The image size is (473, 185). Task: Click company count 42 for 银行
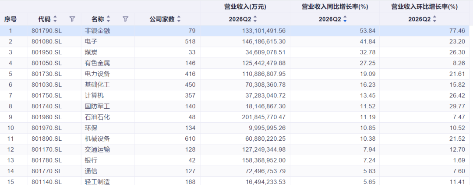[x=192, y=160]
